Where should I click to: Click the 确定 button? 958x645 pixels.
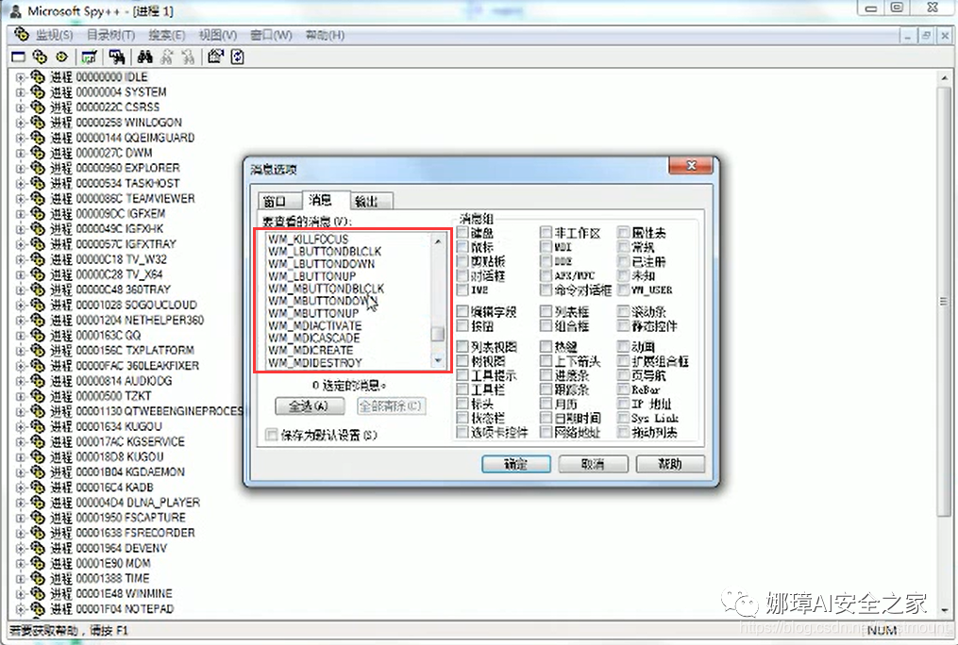[515, 464]
